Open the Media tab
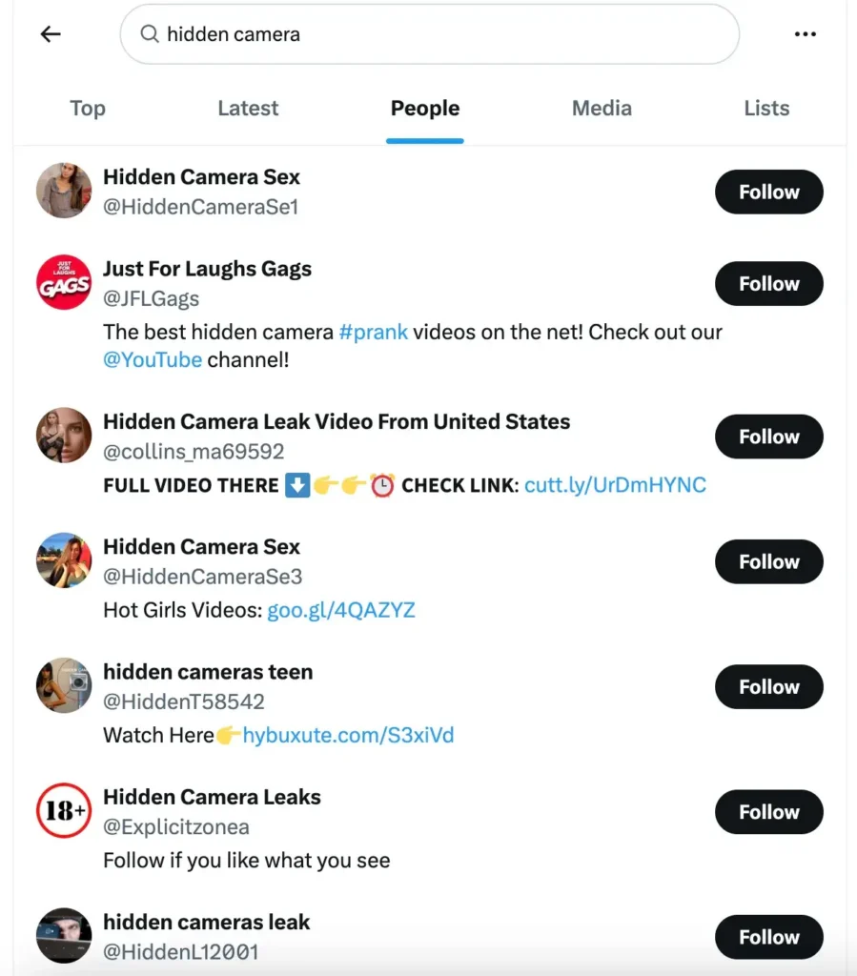This screenshot has width=857, height=976. [602, 109]
